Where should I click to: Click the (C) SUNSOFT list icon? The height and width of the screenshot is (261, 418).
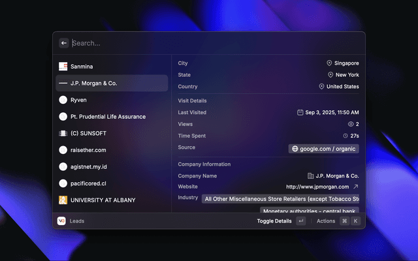pyautogui.click(x=63, y=133)
